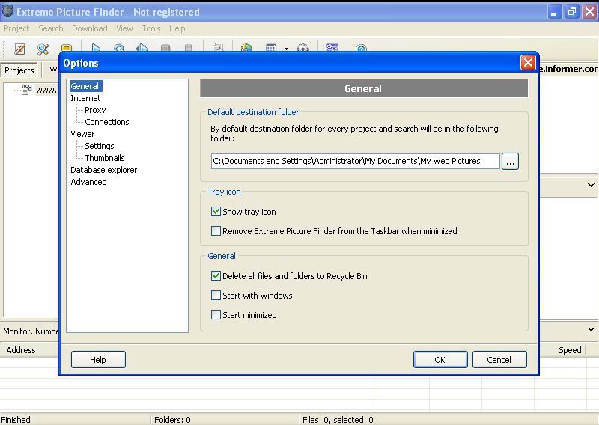Open the Search menu
The image size is (599, 425).
pyautogui.click(x=50, y=28)
